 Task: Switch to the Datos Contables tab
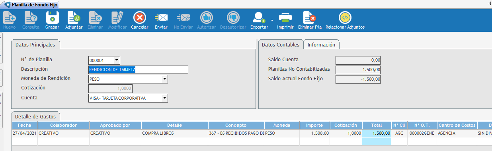point(281,45)
